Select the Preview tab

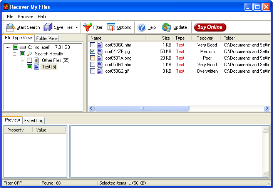coord(12,120)
